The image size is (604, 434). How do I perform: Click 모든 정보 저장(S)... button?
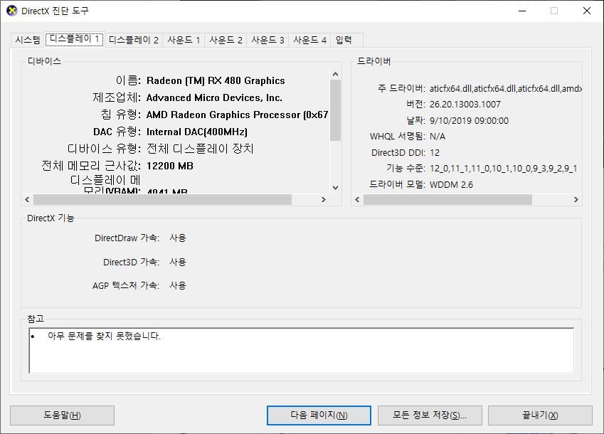pos(430,415)
